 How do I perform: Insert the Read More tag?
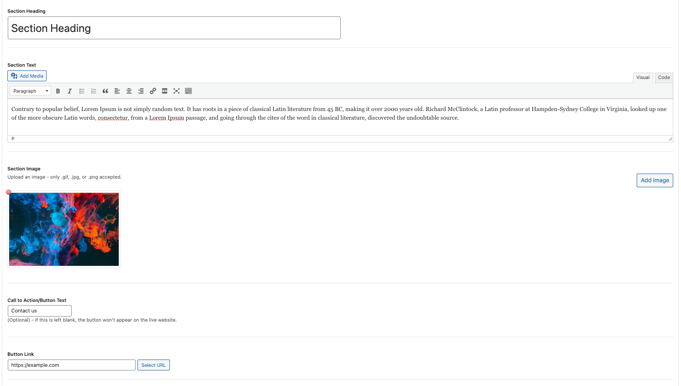pyautogui.click(x=165, y=91)
